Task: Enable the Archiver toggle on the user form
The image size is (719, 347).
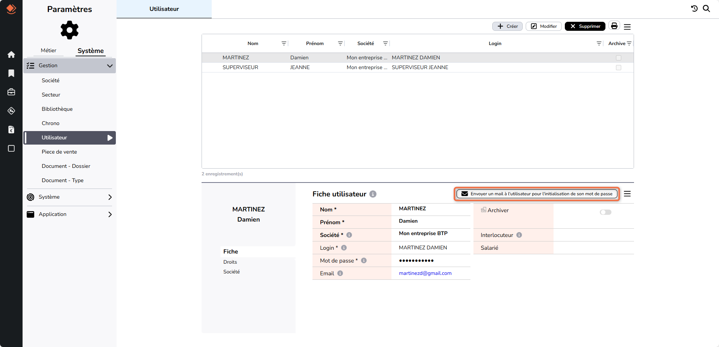Action: click(x=605, y=212)
